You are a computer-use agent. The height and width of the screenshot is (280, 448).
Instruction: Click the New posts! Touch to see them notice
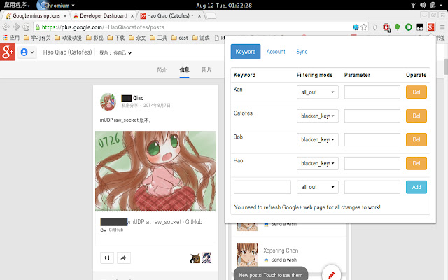coord(271,275)
